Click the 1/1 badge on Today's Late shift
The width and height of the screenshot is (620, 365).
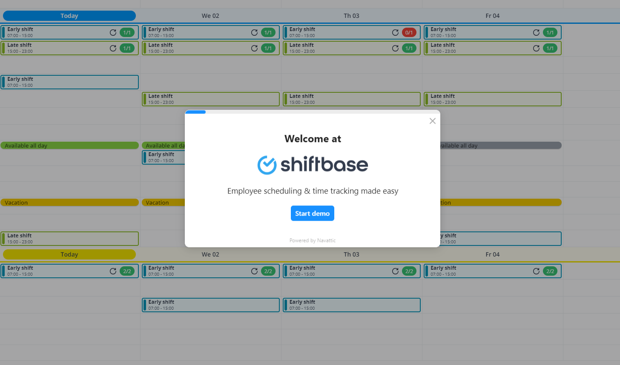pyautogui.click(x=127, y=48)
